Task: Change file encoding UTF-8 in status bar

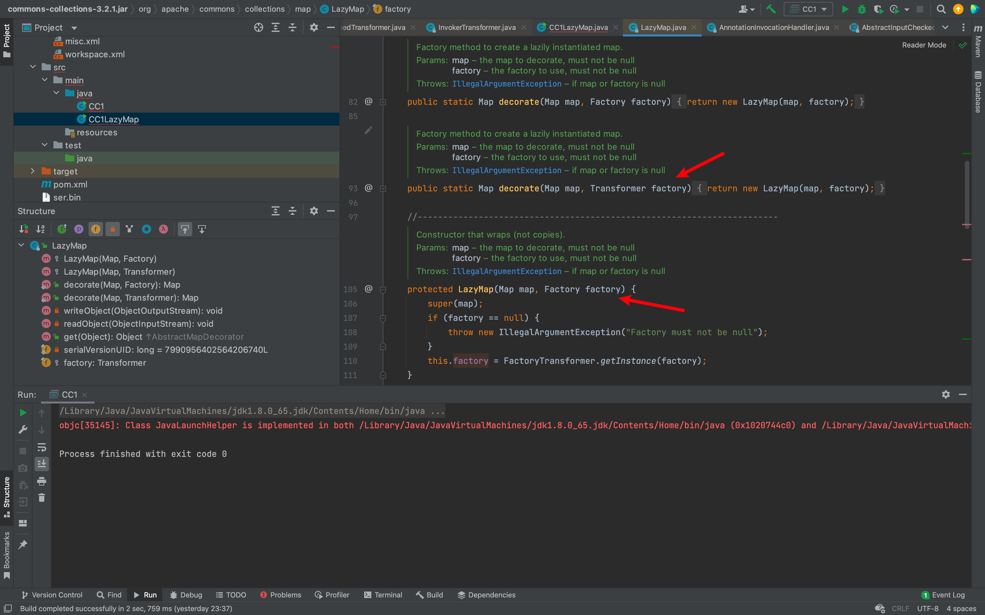Action: point(928,608)
